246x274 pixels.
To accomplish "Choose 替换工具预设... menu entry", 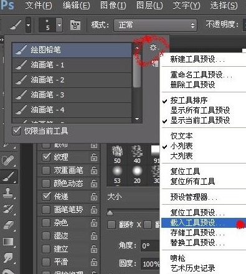I will (197, 243).
